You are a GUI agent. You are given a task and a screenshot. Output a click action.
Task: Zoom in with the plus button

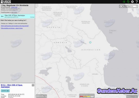point(123,6)
